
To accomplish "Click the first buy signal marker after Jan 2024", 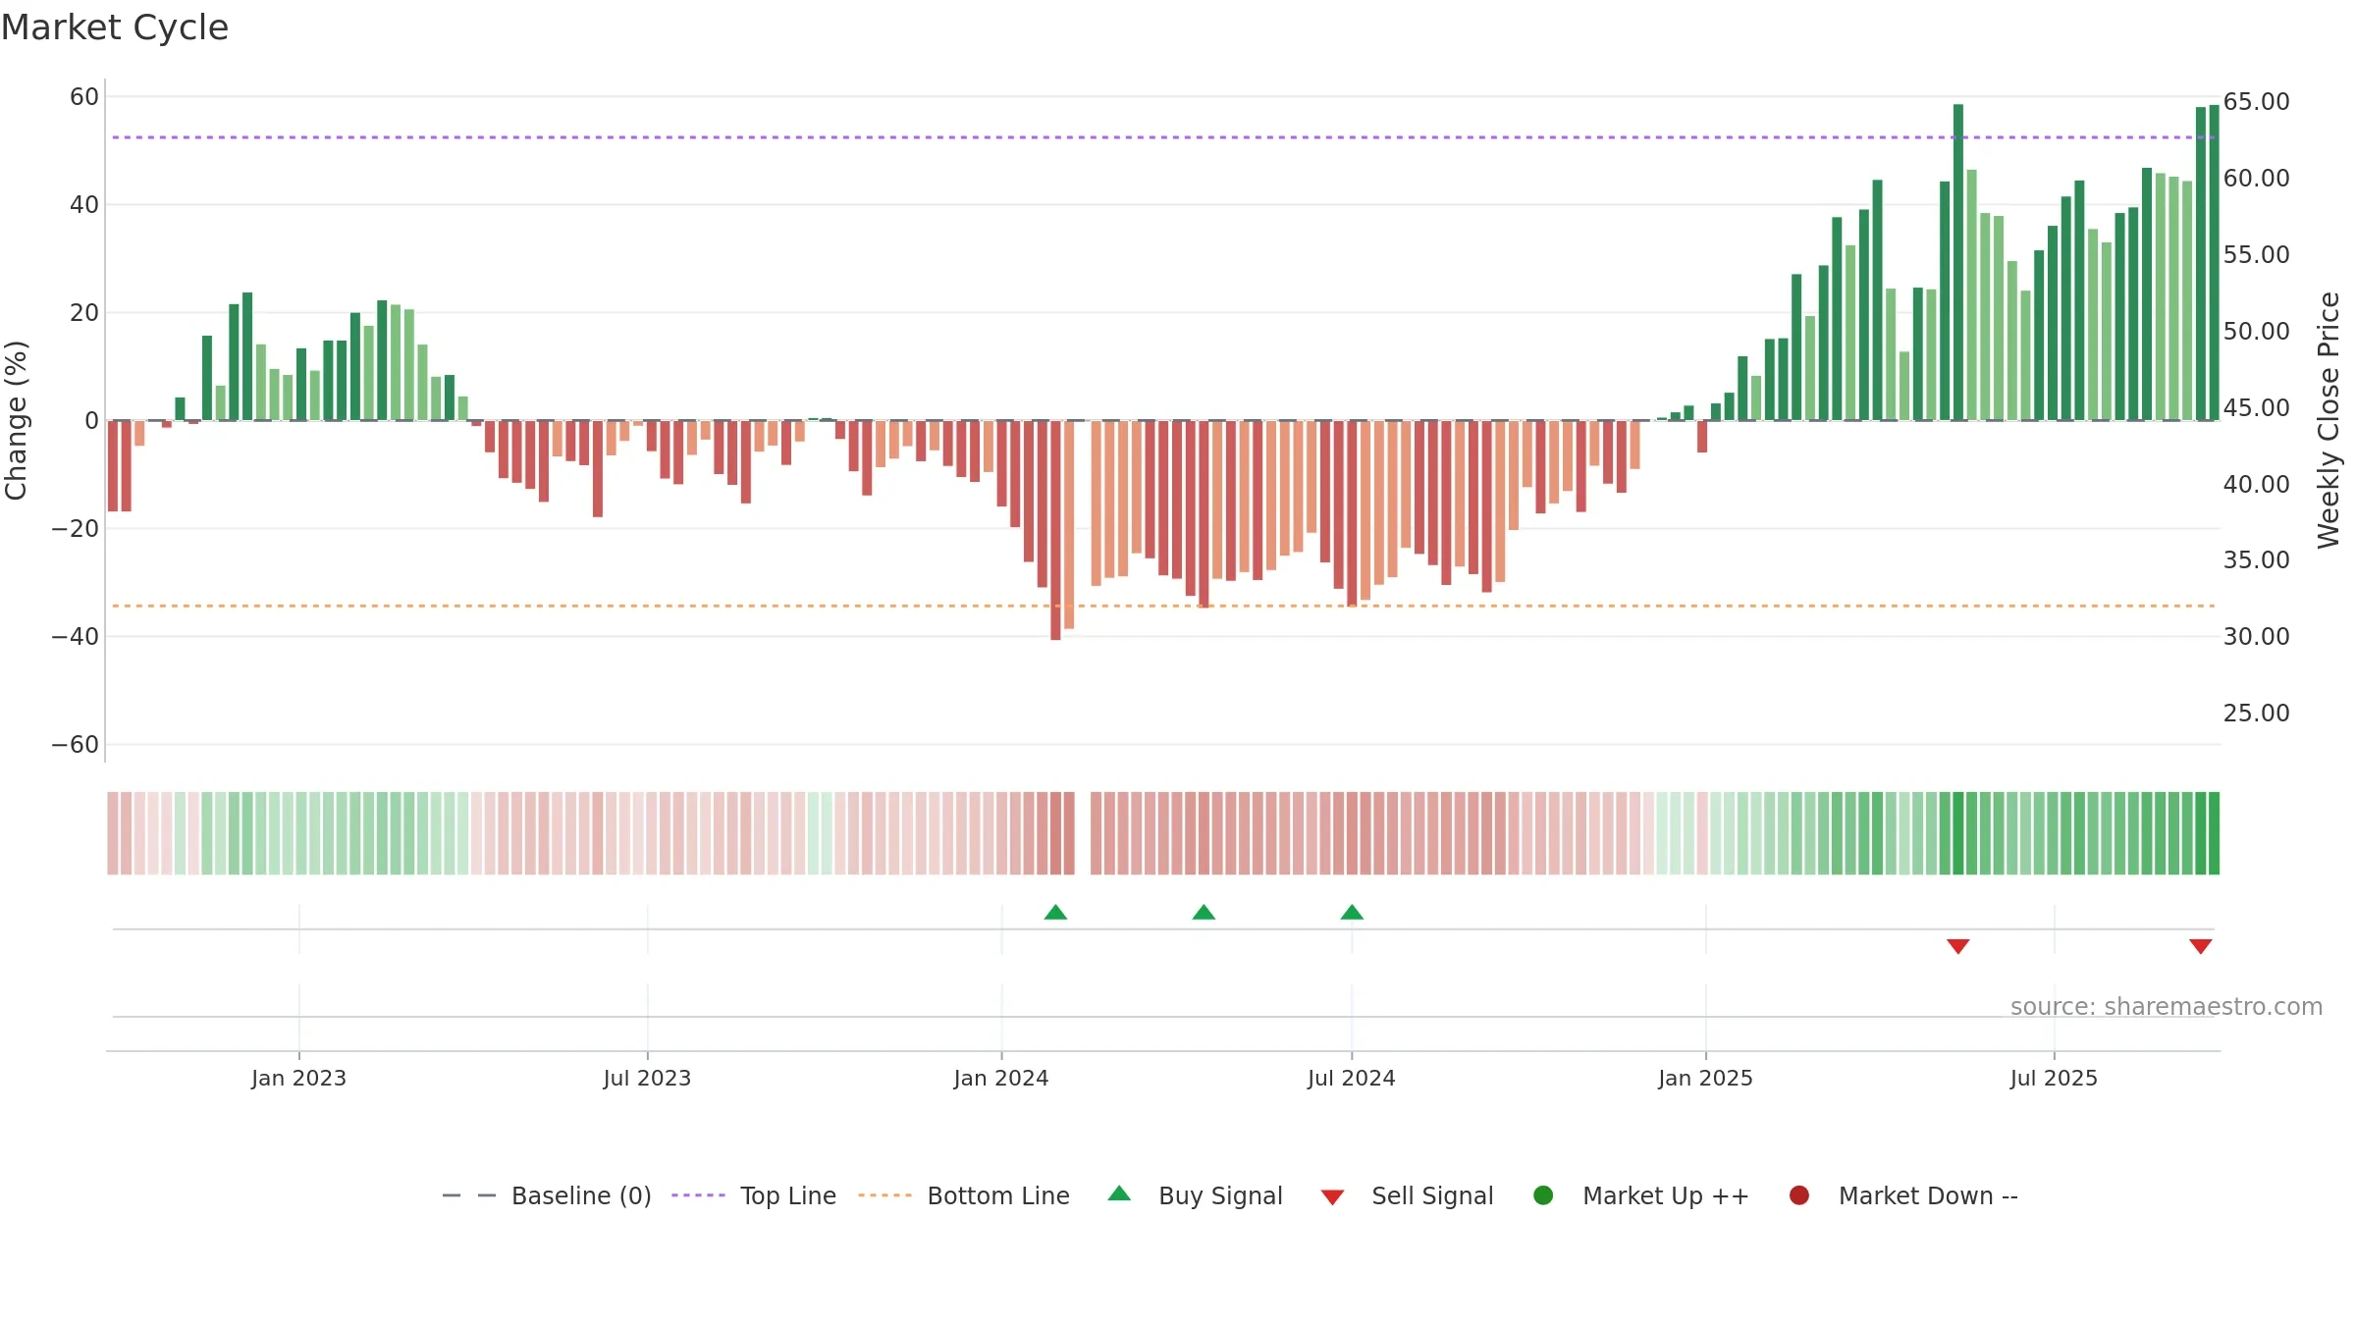I will point(1055,912).
